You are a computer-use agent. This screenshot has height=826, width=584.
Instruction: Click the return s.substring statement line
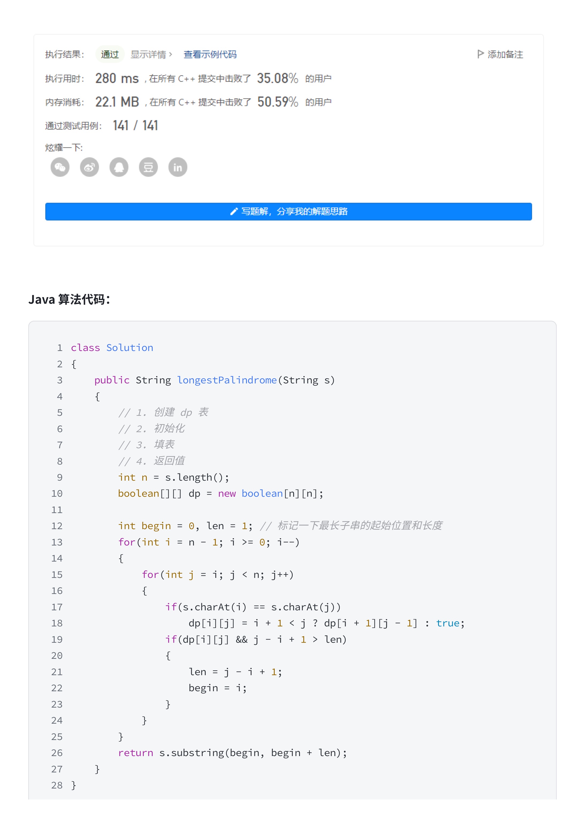[232, 753]
